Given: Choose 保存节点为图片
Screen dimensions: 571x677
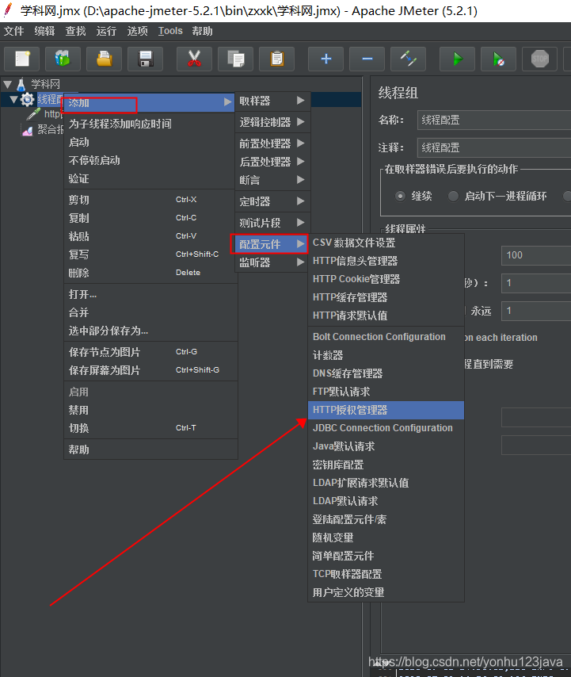Looking at the screenshot, I should pos(150,352).
